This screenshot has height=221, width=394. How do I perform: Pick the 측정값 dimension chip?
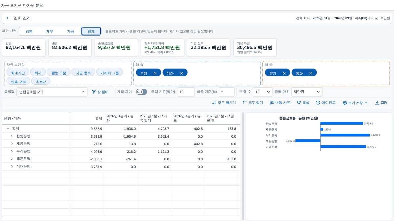40,81
